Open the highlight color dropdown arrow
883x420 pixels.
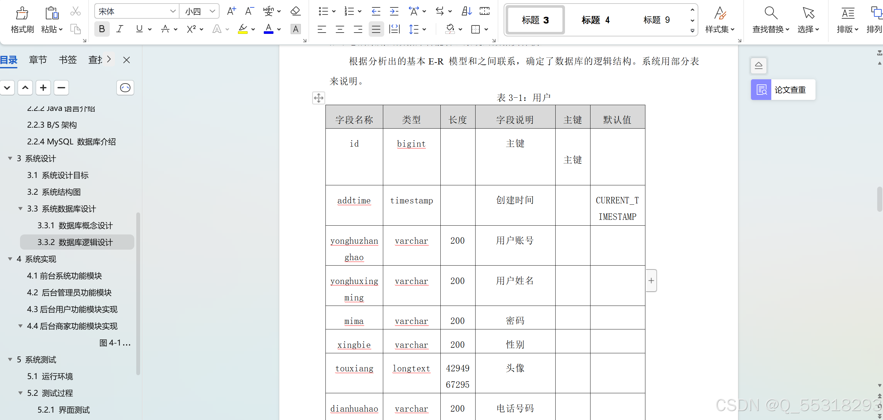(253, 29)
